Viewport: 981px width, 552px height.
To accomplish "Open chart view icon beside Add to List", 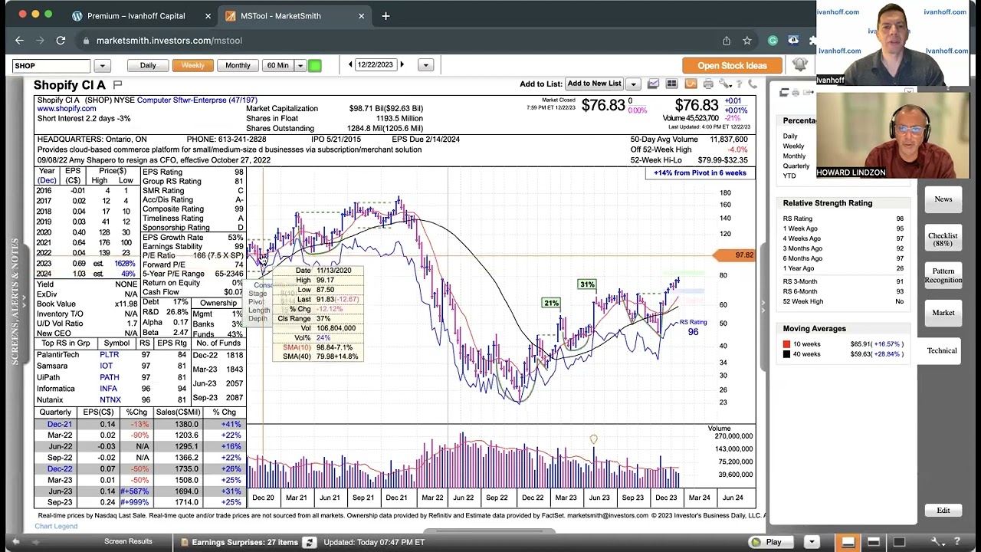I will pos(653,84).
